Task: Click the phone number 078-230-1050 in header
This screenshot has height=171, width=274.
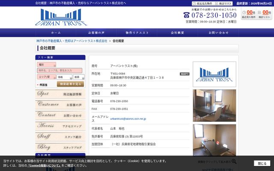Action: coord(214,15)
